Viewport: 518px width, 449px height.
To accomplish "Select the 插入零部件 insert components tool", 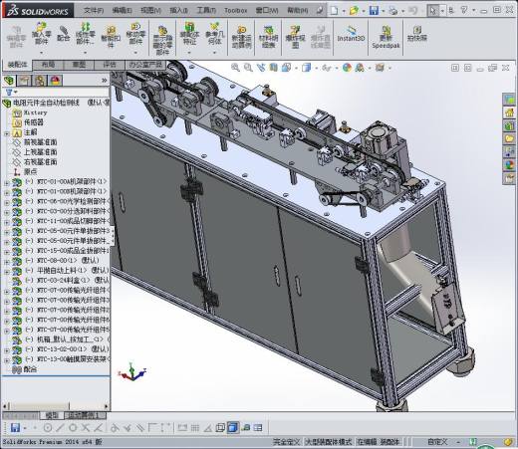I will click(42, 34).
